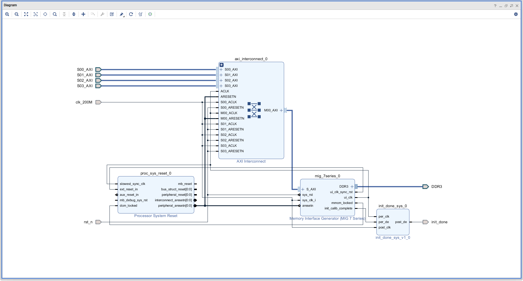Expand the DDR3 interface pin on mig_7series_0

(352, 187)
